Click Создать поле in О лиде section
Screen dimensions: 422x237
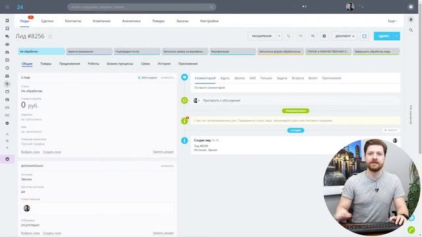click(x=52, y=152)
